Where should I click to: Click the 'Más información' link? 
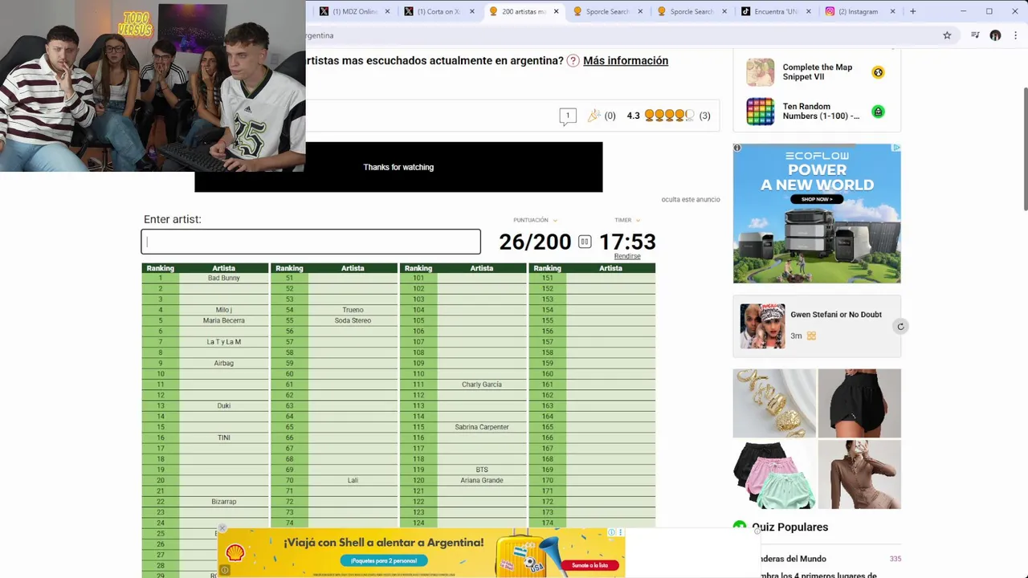(626, 61)
